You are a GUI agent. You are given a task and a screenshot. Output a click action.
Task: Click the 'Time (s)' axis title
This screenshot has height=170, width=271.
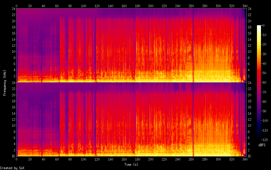pos(131,165)
